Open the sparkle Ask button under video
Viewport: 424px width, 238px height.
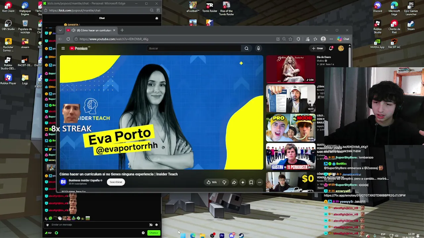(x=242, y=182)
